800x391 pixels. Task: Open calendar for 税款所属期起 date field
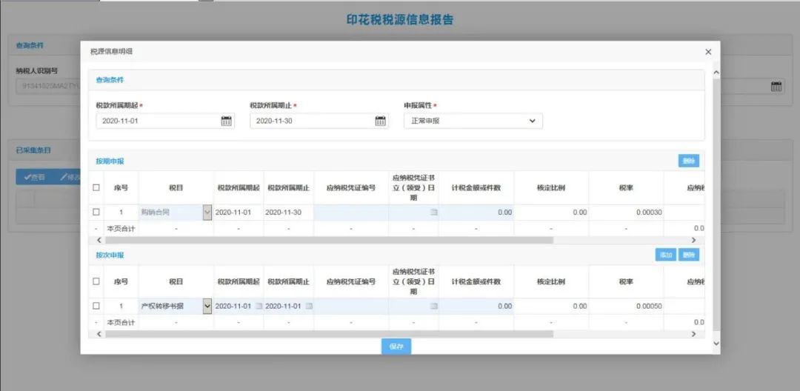pyautogui.click(x=226, y=121)
